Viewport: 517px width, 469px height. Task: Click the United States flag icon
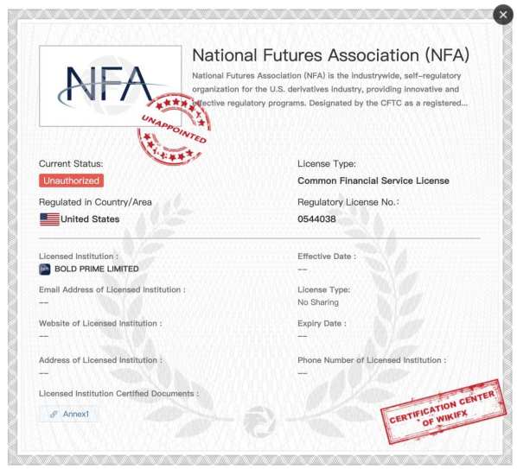pos(49,219)
